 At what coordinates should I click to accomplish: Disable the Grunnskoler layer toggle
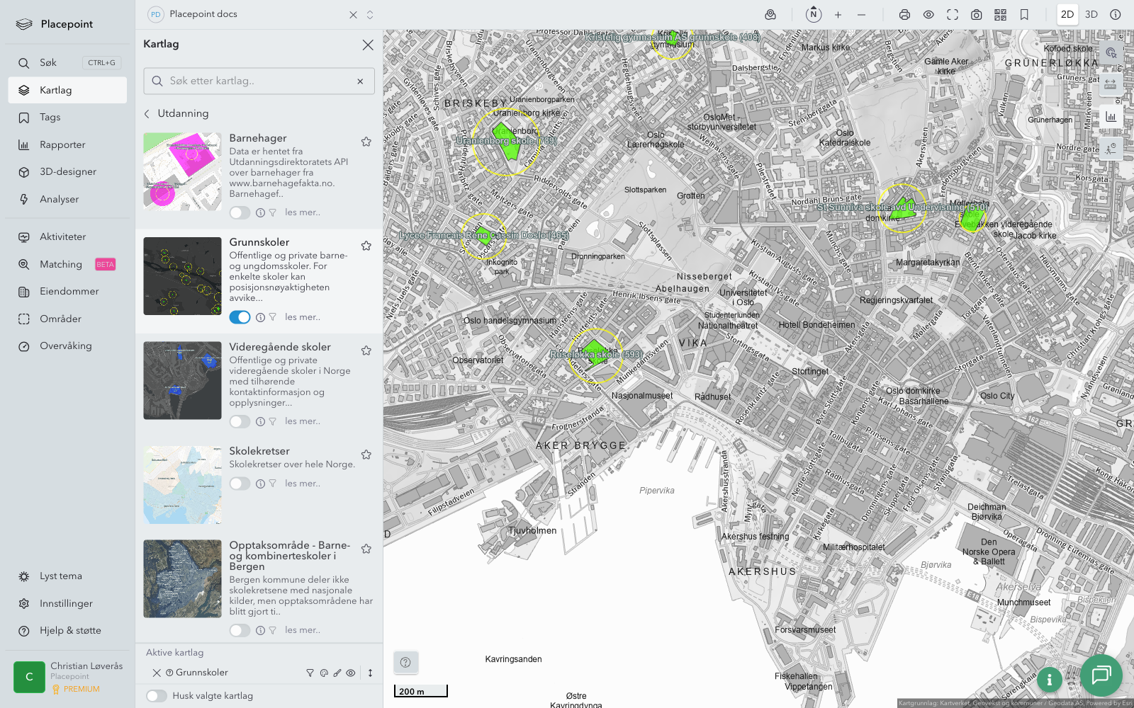(240, 317)
